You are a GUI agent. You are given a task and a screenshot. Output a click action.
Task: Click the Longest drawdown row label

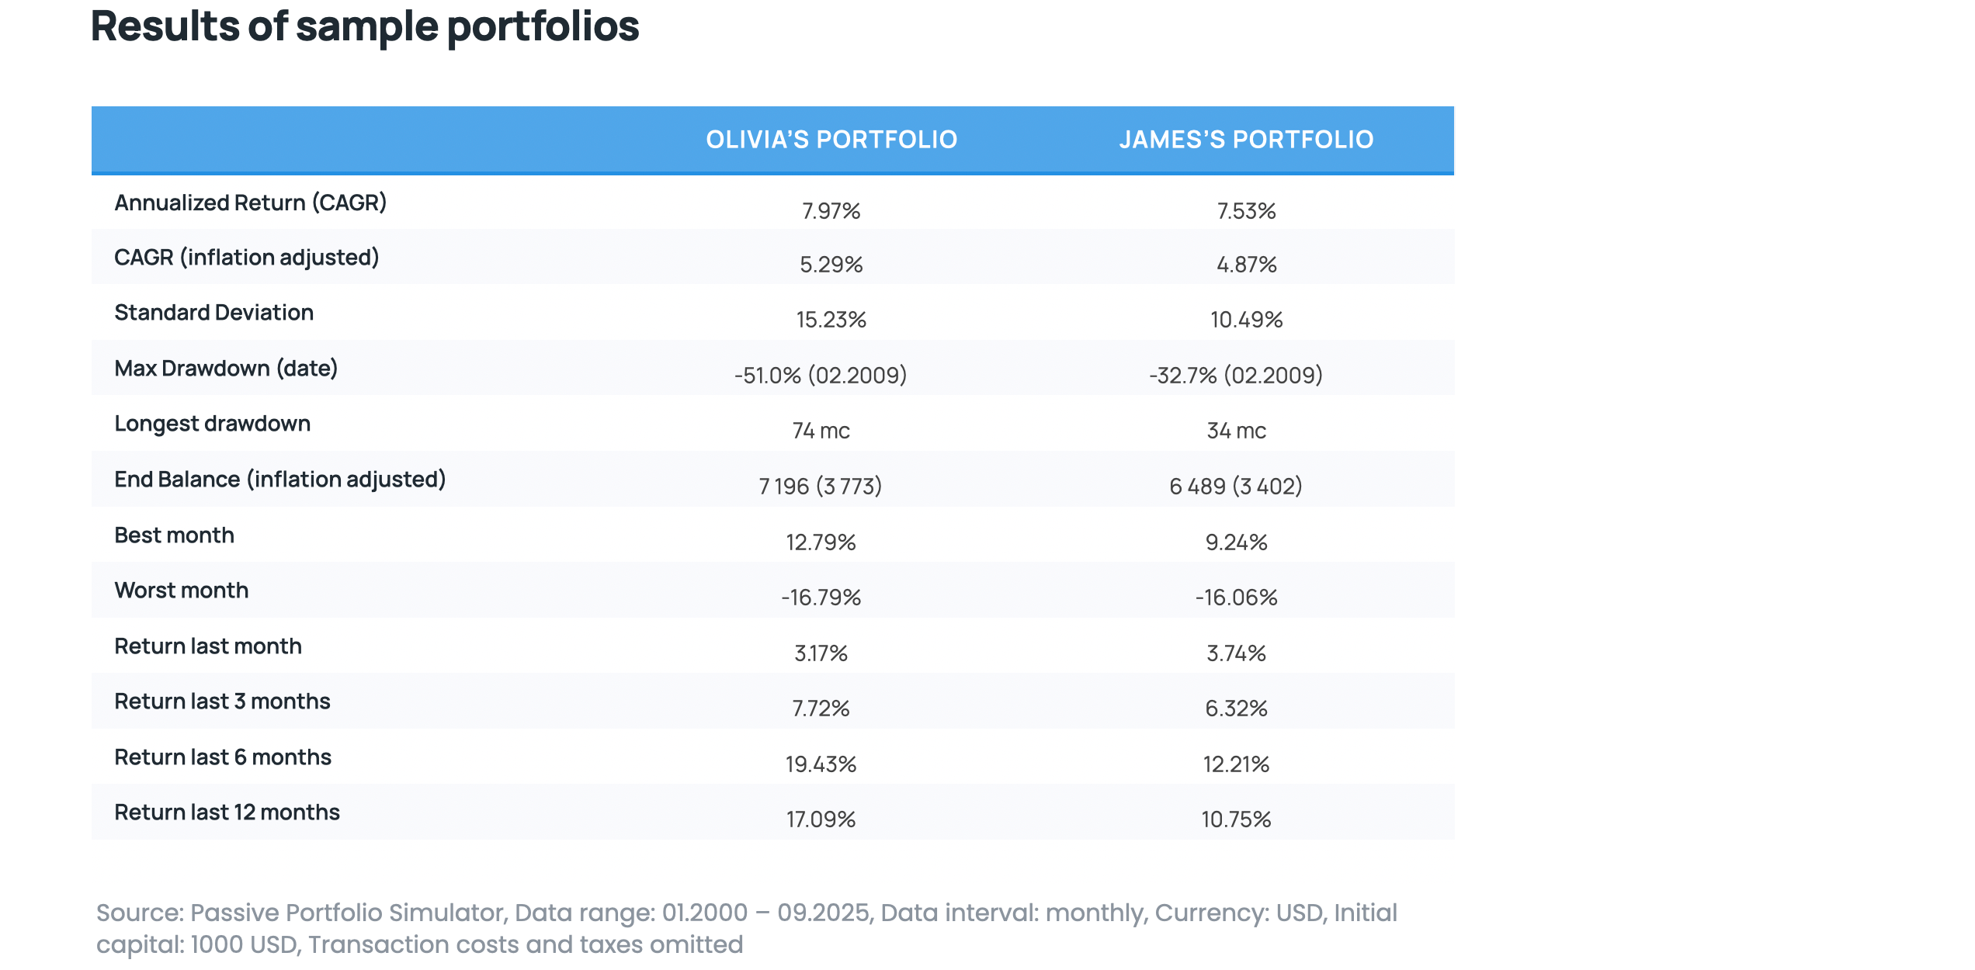pos(212,424)
